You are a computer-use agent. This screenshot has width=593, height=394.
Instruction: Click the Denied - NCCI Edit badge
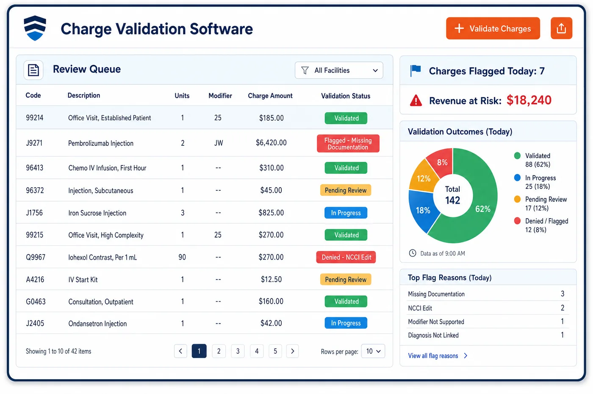(x=346, y=257)
